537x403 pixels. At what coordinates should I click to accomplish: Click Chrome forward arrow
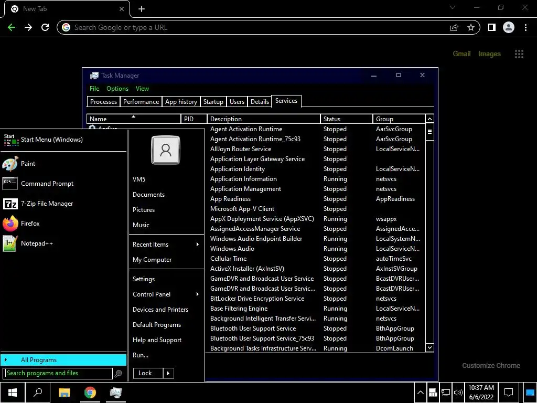(28, 27)
